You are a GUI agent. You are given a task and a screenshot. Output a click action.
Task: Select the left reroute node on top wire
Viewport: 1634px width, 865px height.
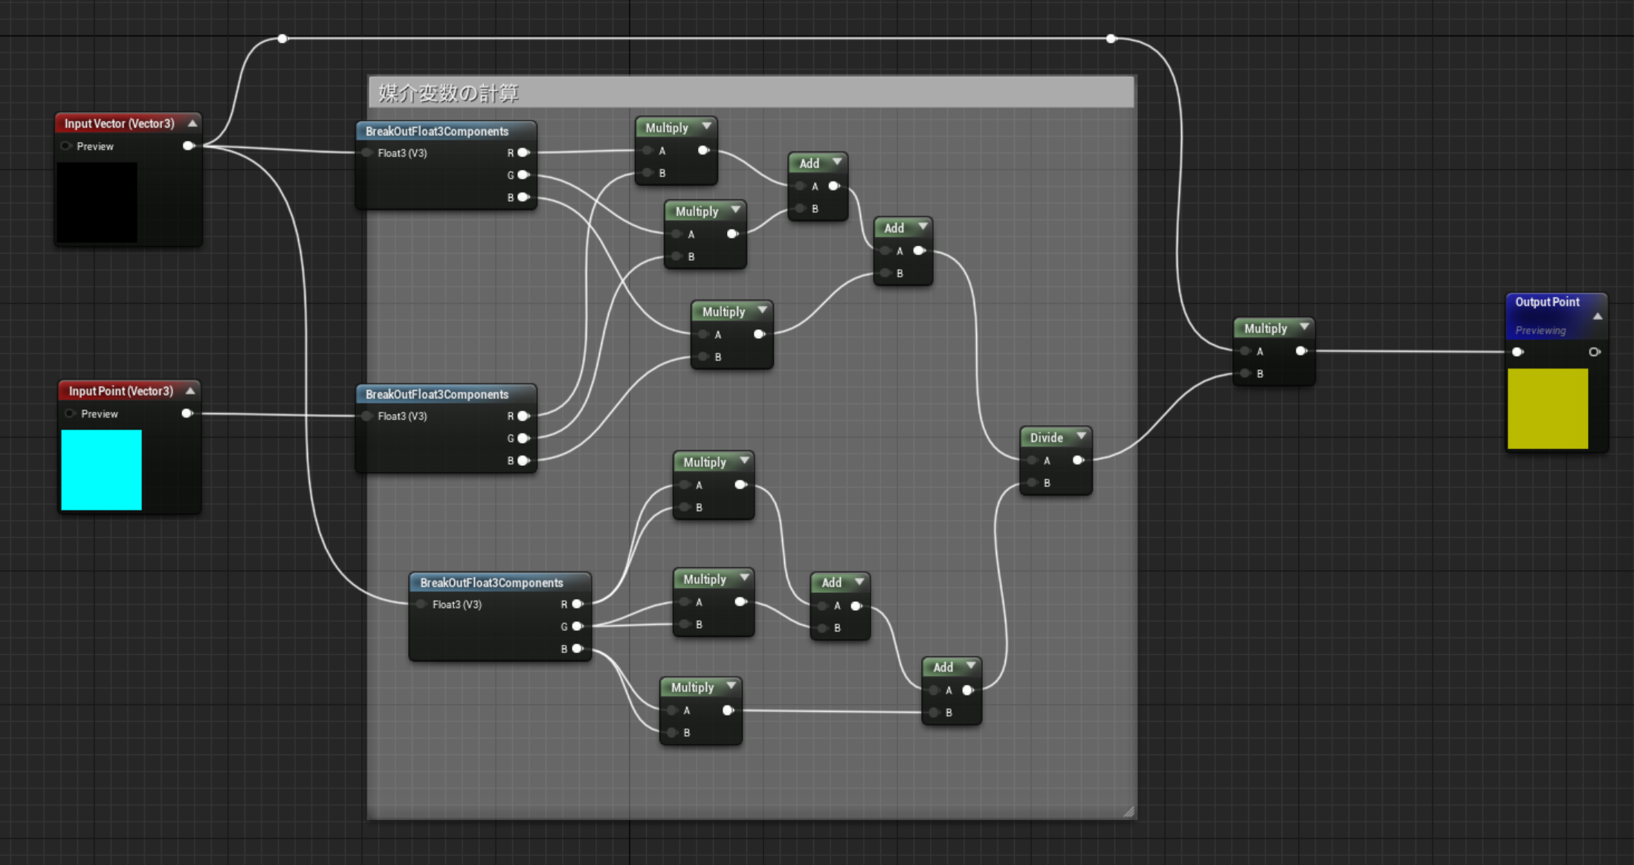[282, 39]
